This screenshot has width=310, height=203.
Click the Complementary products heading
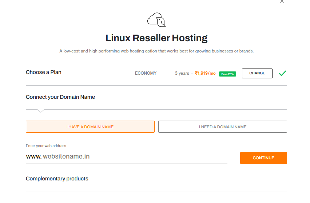pyautogui.click(x=57, y=179)
